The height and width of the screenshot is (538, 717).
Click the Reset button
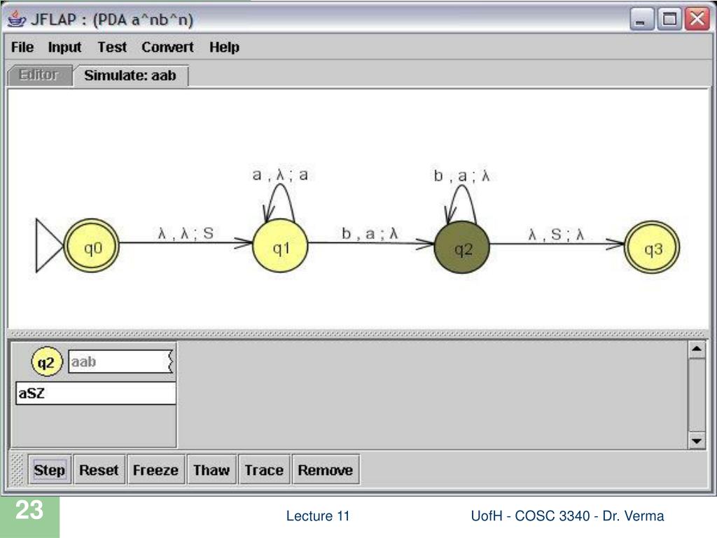(99, 470)
